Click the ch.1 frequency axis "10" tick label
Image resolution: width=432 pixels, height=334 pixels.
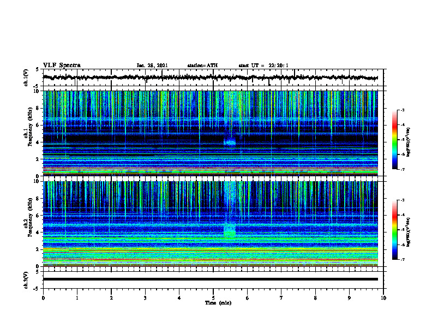click(x=37, y=92)
